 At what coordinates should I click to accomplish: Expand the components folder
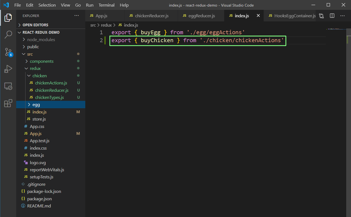[51, 61]
